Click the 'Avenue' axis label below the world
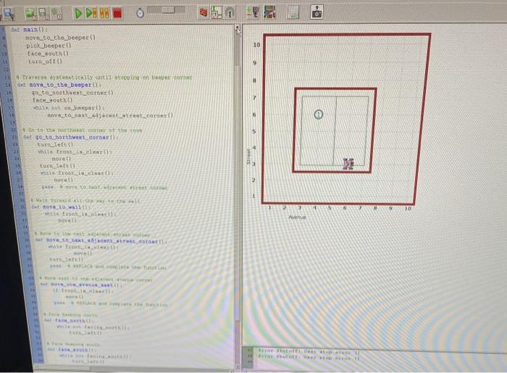Screen dimensions: 507x373 [297, 217]
